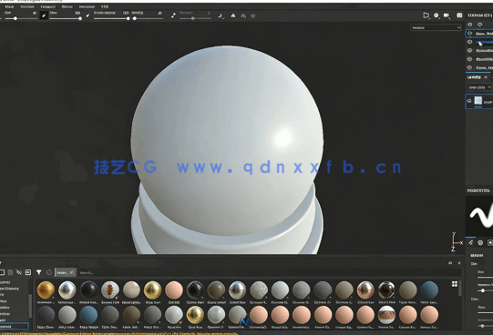Select the layer thumbnail with checkered pattern
The width and height of the screenshot is (493, 335).
tap(478, 100)
